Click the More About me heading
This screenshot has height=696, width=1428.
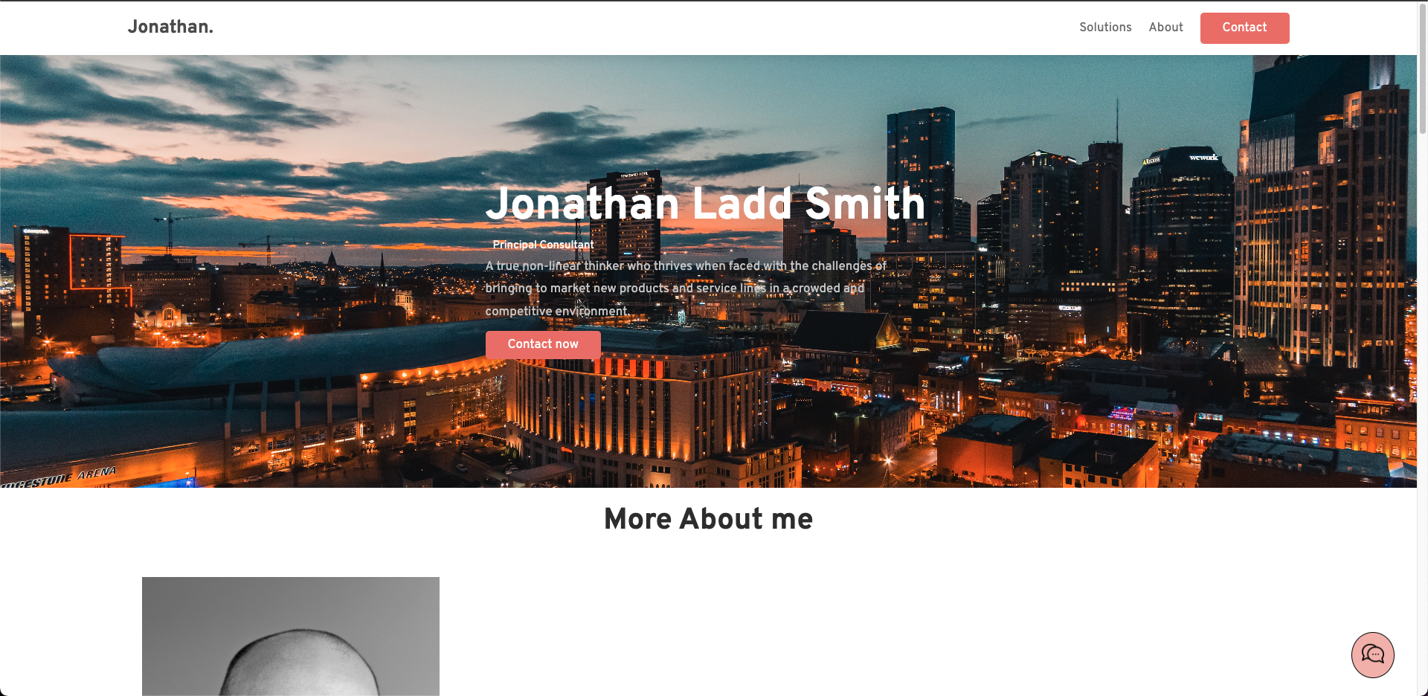pos(708,519)
